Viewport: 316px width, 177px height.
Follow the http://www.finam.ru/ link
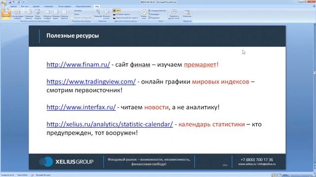tap(78, 64)
